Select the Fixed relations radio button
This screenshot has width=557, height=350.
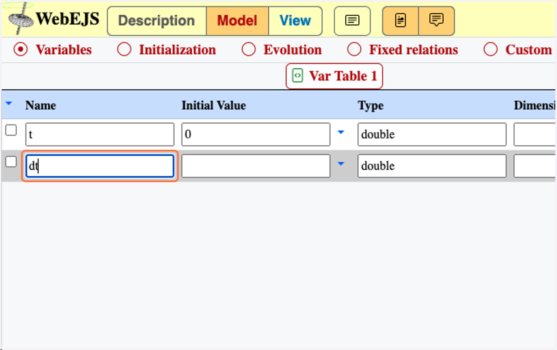click(x=354, y=50)
